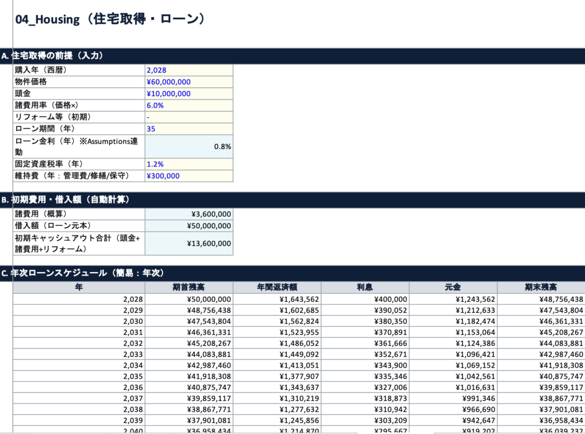Viewport: 585px width, 434px height.
Task: Click the 初期キャッシュアウト合計 value ¥13,600,000
Action: point(189,244)
